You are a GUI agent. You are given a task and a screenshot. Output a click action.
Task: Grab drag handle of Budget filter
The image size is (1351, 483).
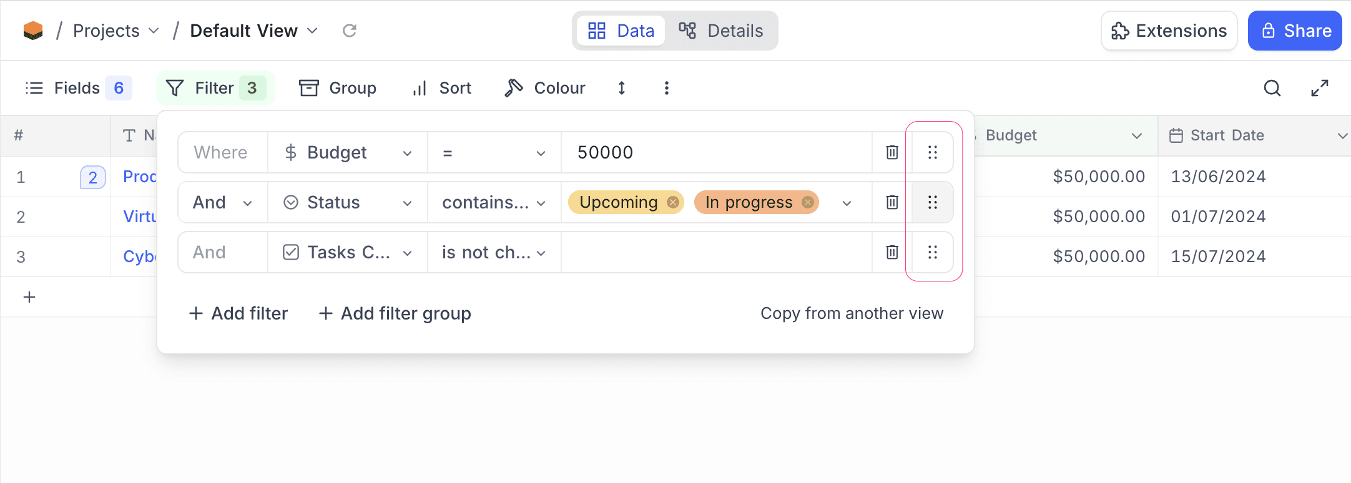[x=932, y=152]
